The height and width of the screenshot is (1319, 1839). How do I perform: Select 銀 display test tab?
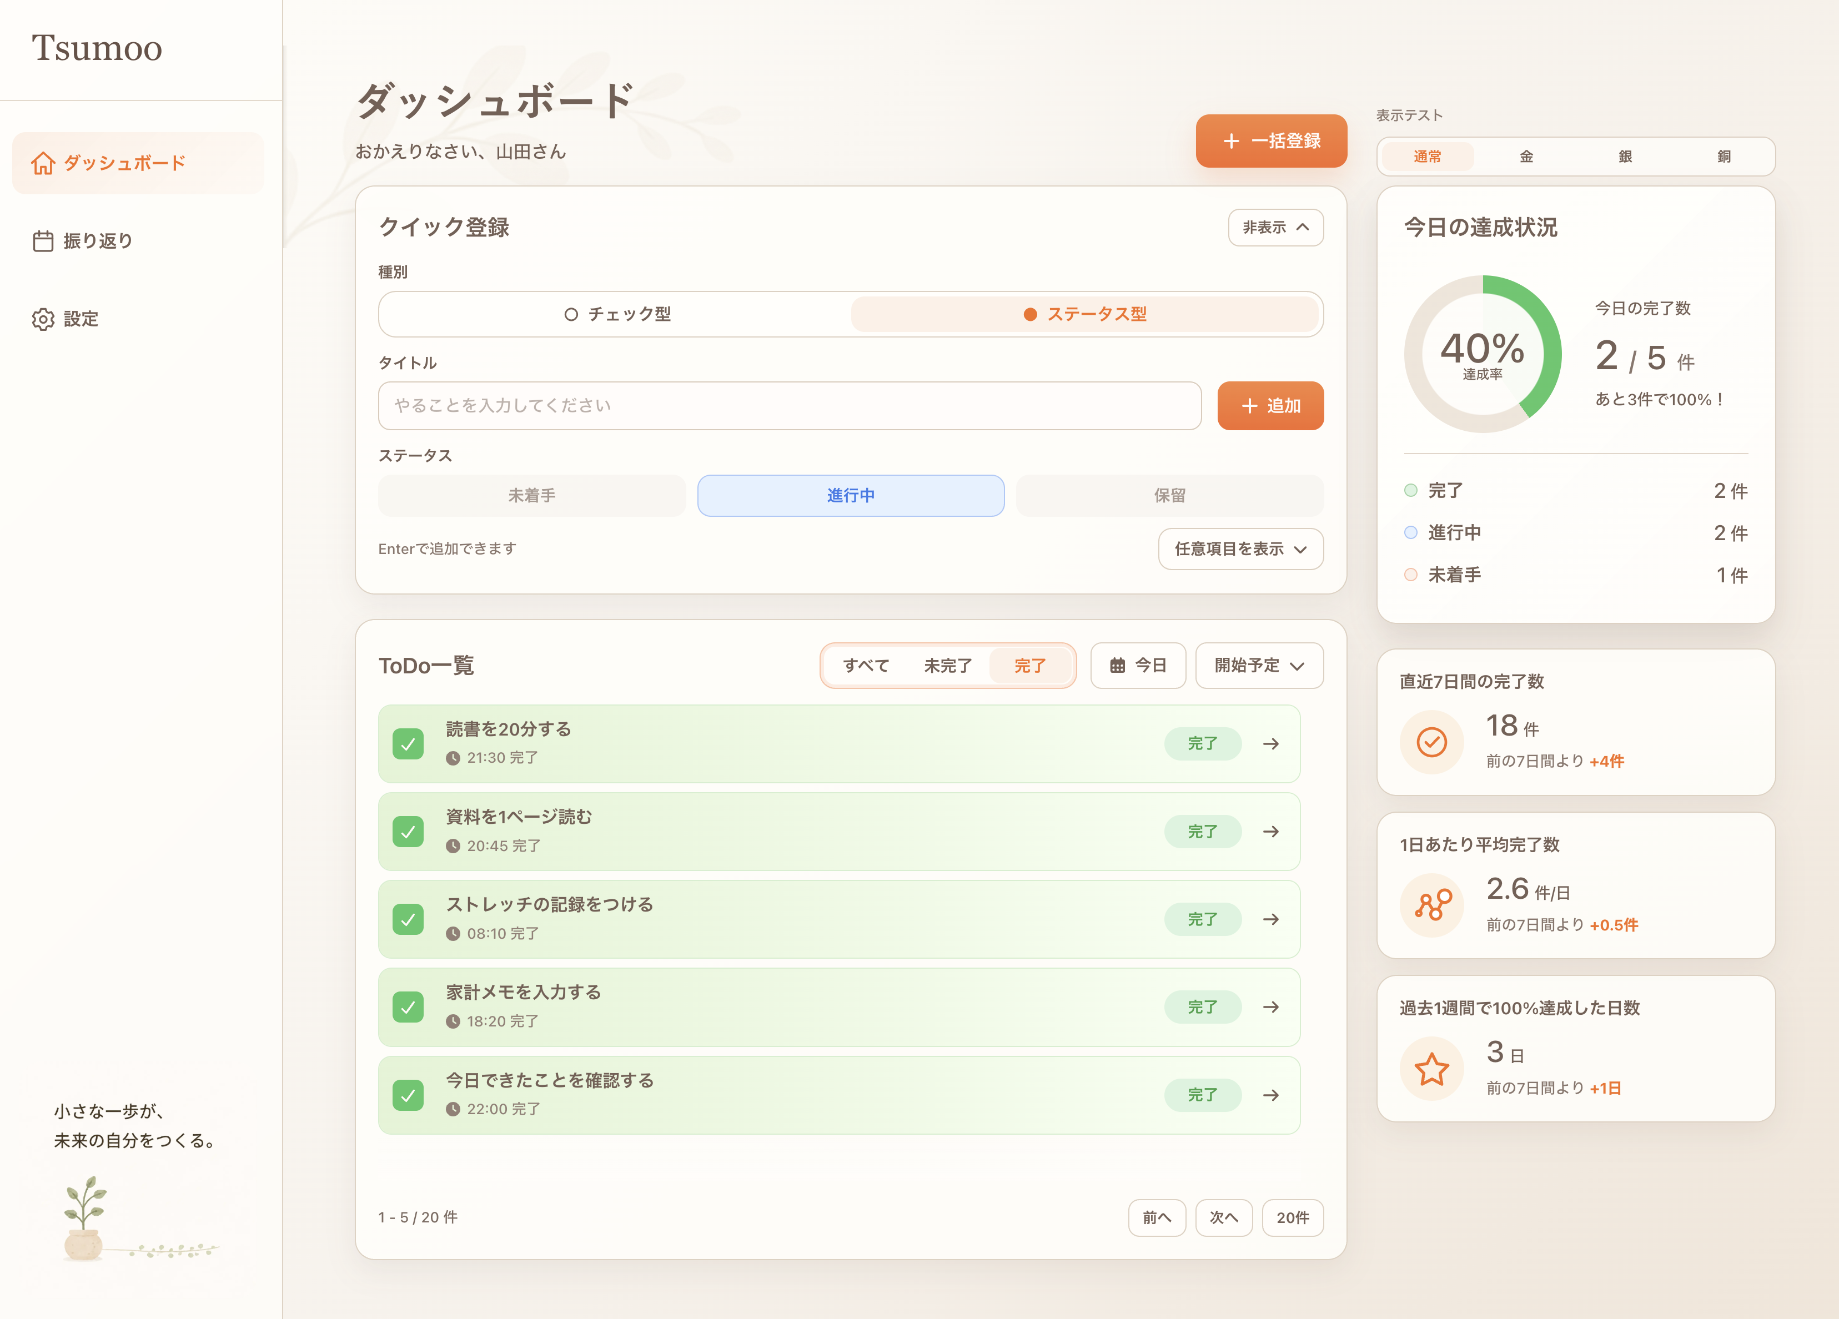1625,157
